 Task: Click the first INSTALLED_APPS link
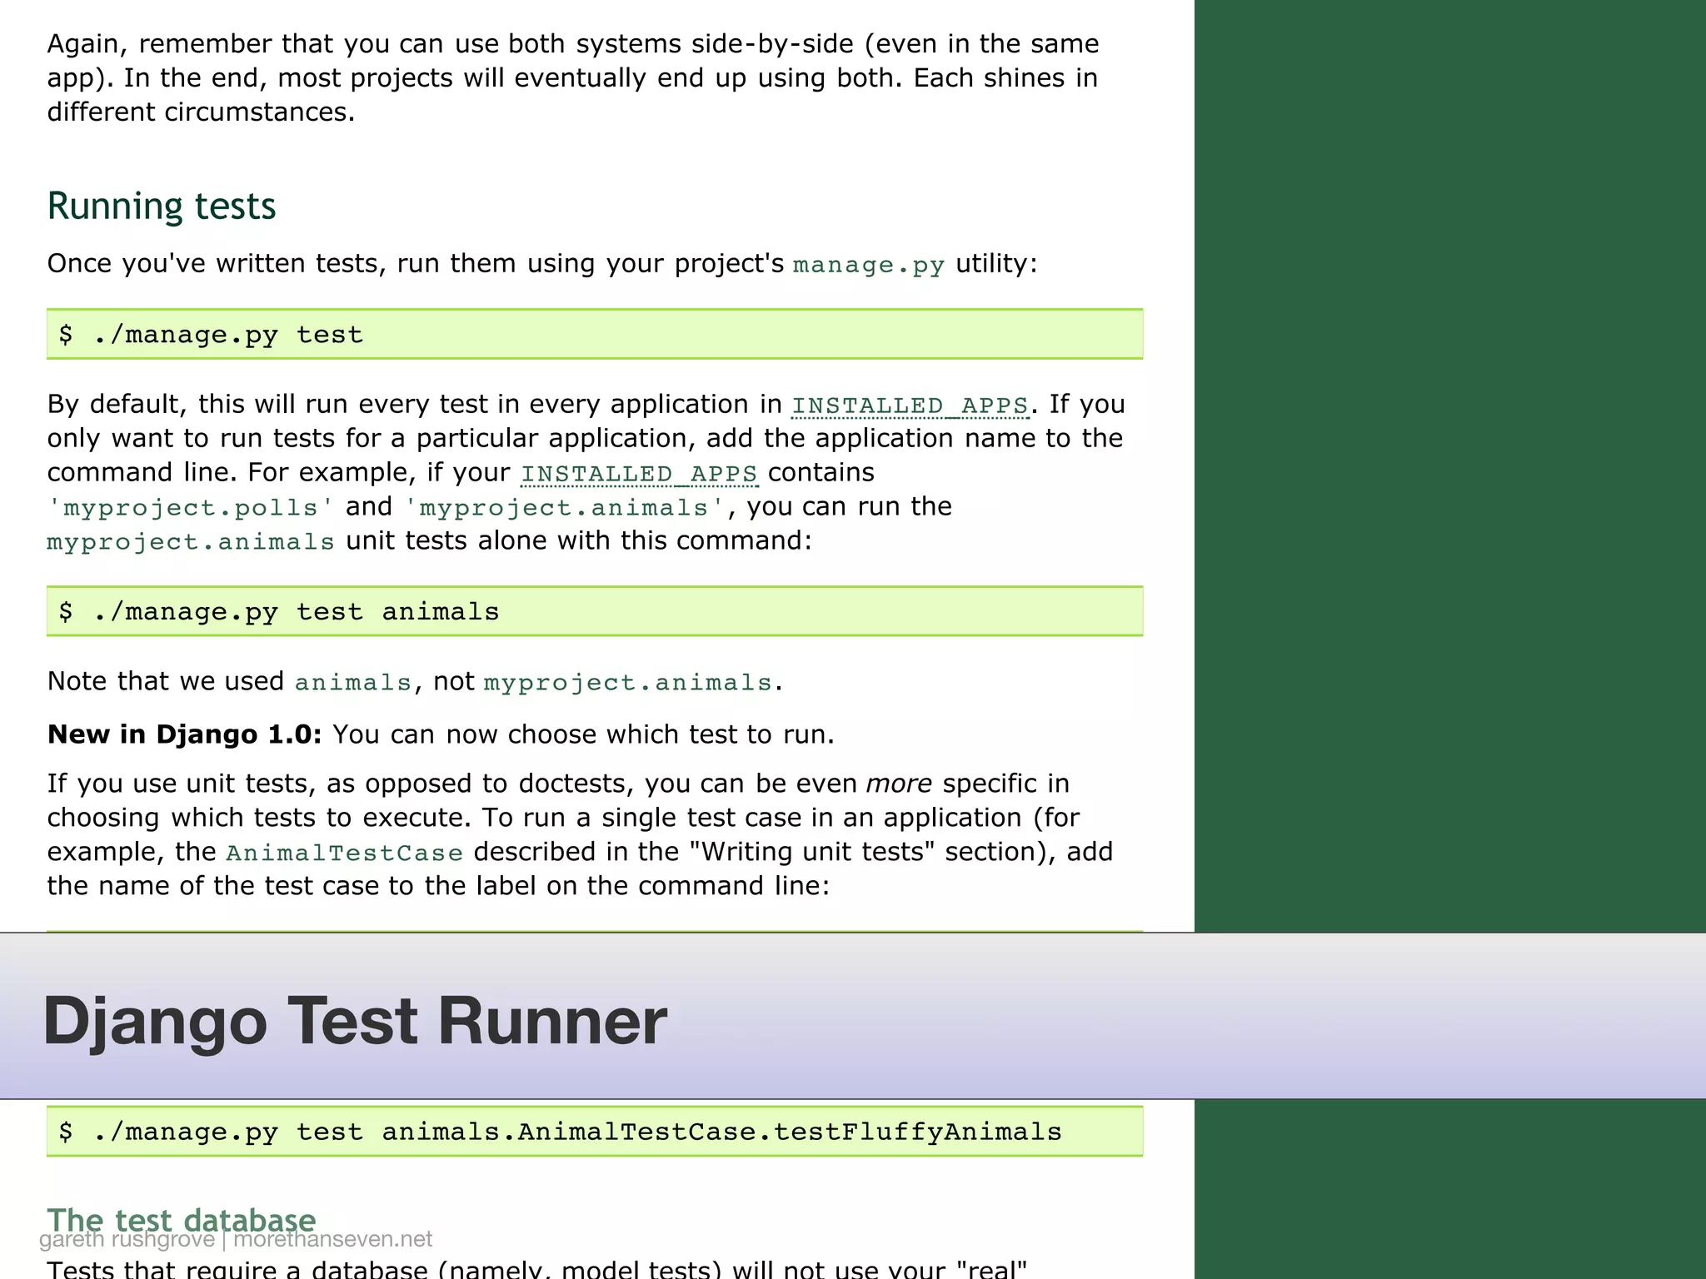[x=910, y=406]
